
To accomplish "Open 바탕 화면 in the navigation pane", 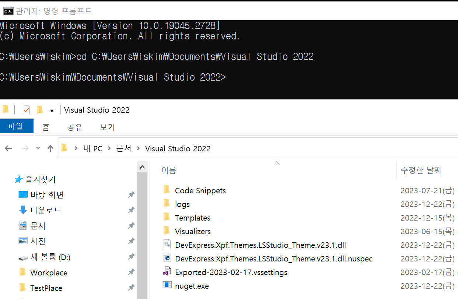I will click(47, 195).
